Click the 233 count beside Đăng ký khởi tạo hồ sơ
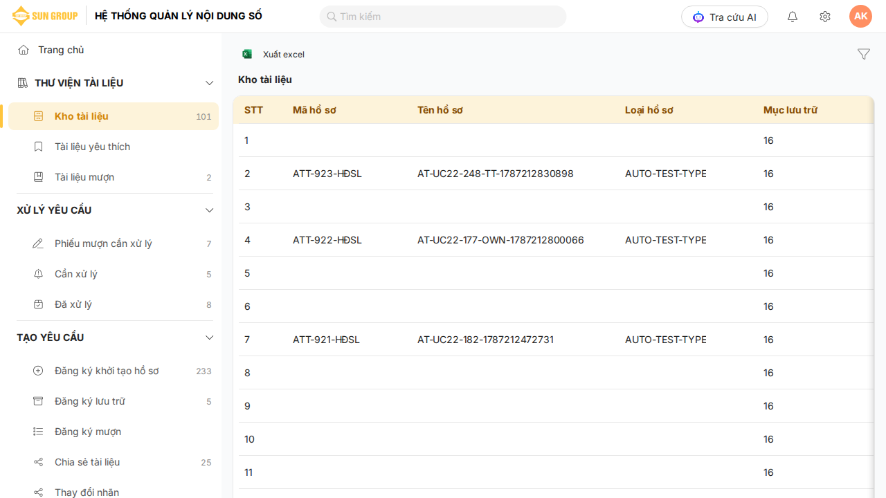The height and width of the screenshot is (498, 886). (204, 371)
